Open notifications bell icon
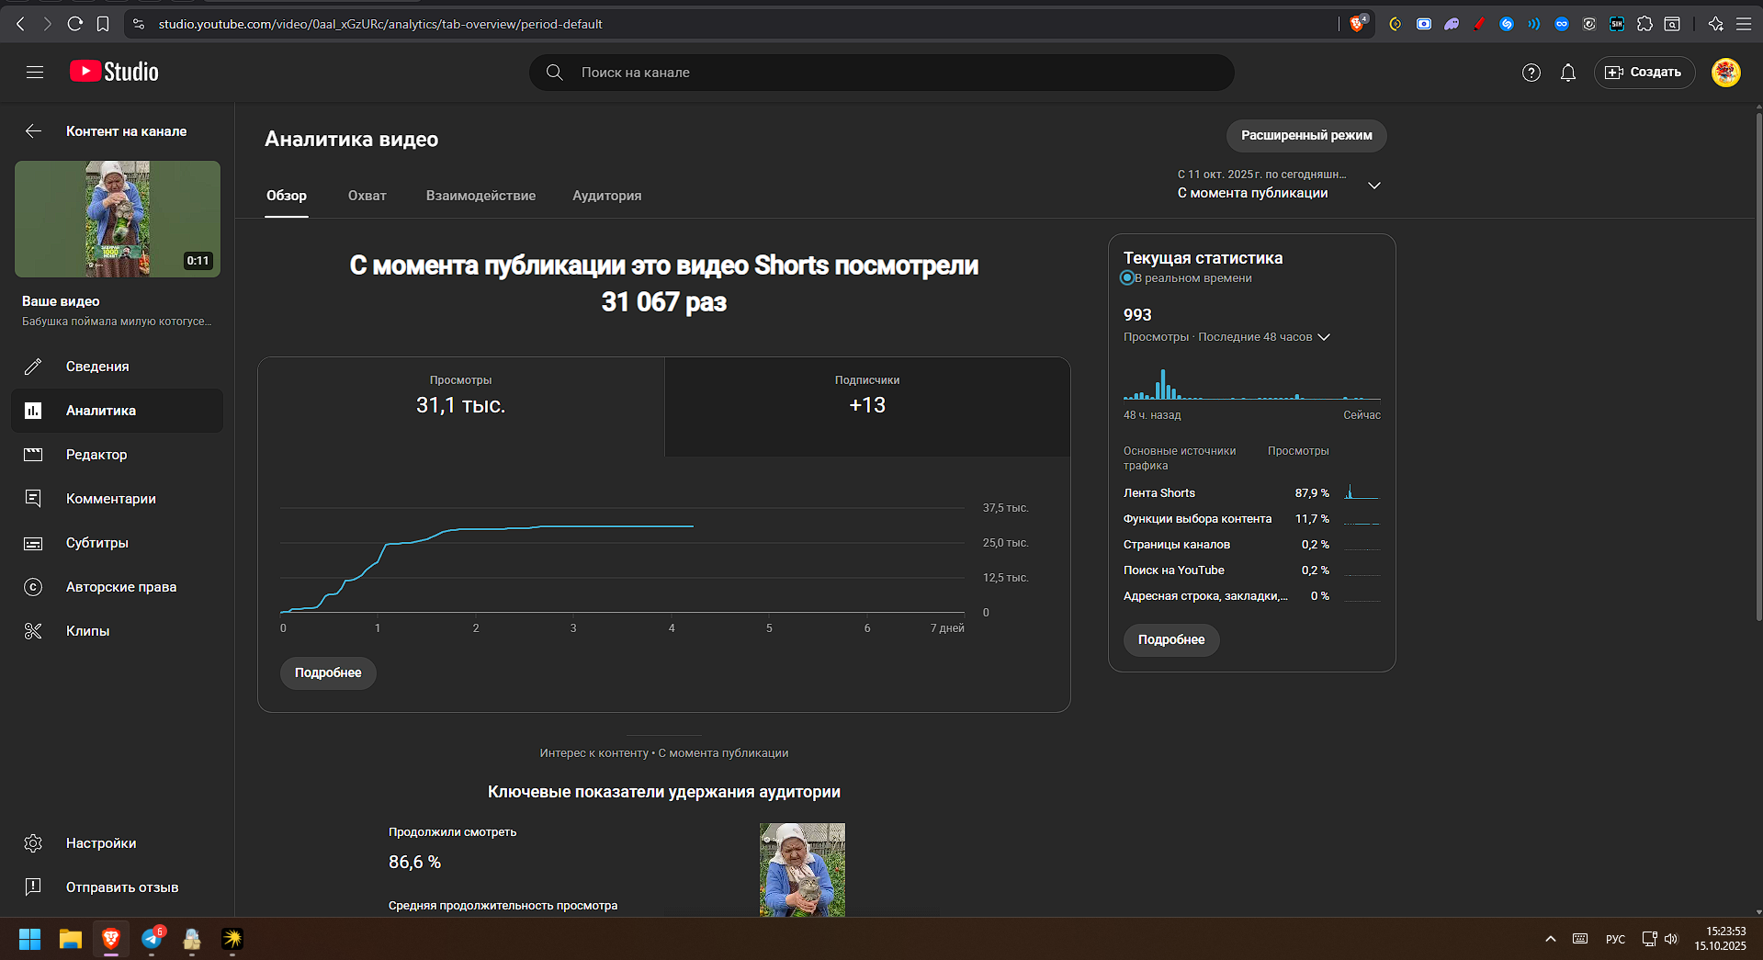Screen dimensions: 1763x960 coord(1567,73)
